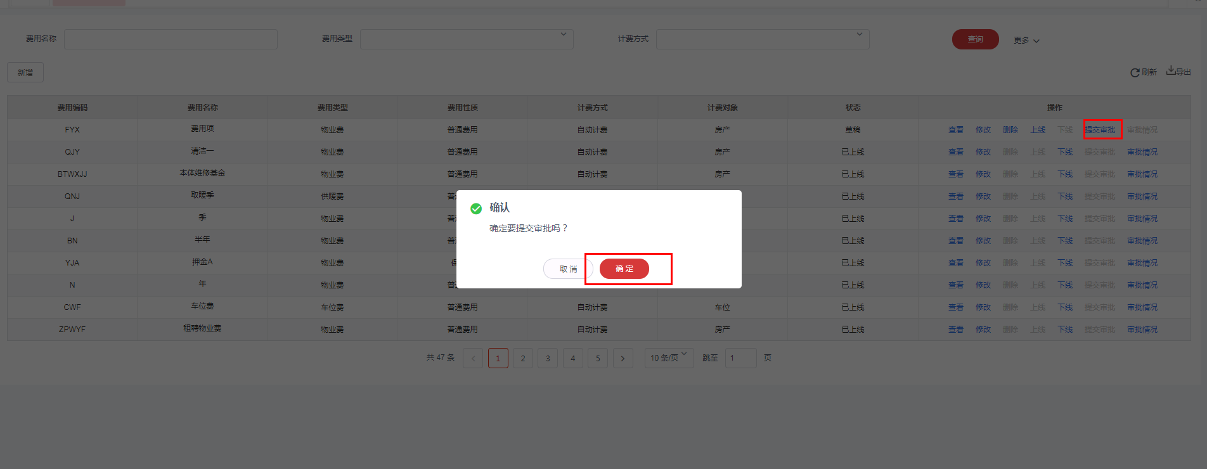Screen dimensions: 1207x469
Task: Click 提交审批 in the FYX row
Action: click(x=1100, y=130)
